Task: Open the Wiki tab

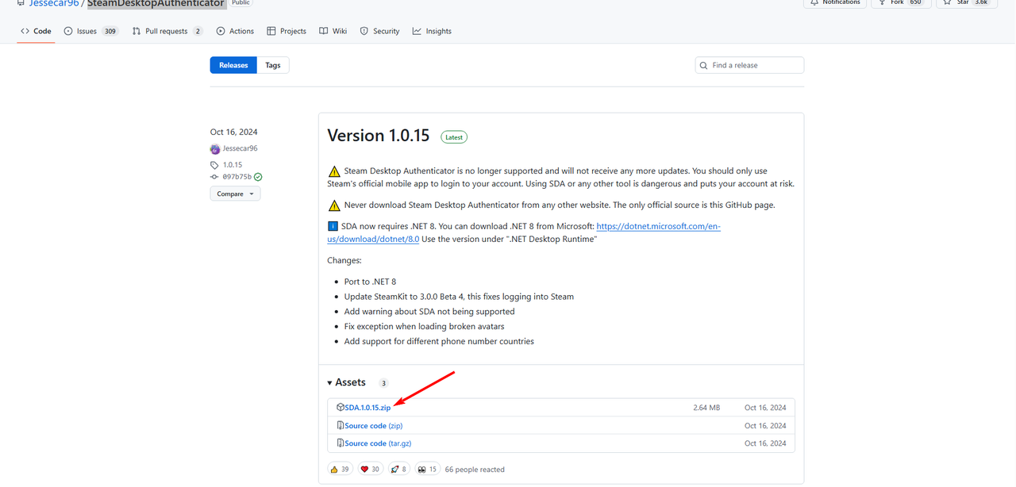Action: coord(333,31)
